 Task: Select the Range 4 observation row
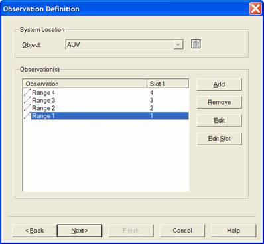coord(106,93)
